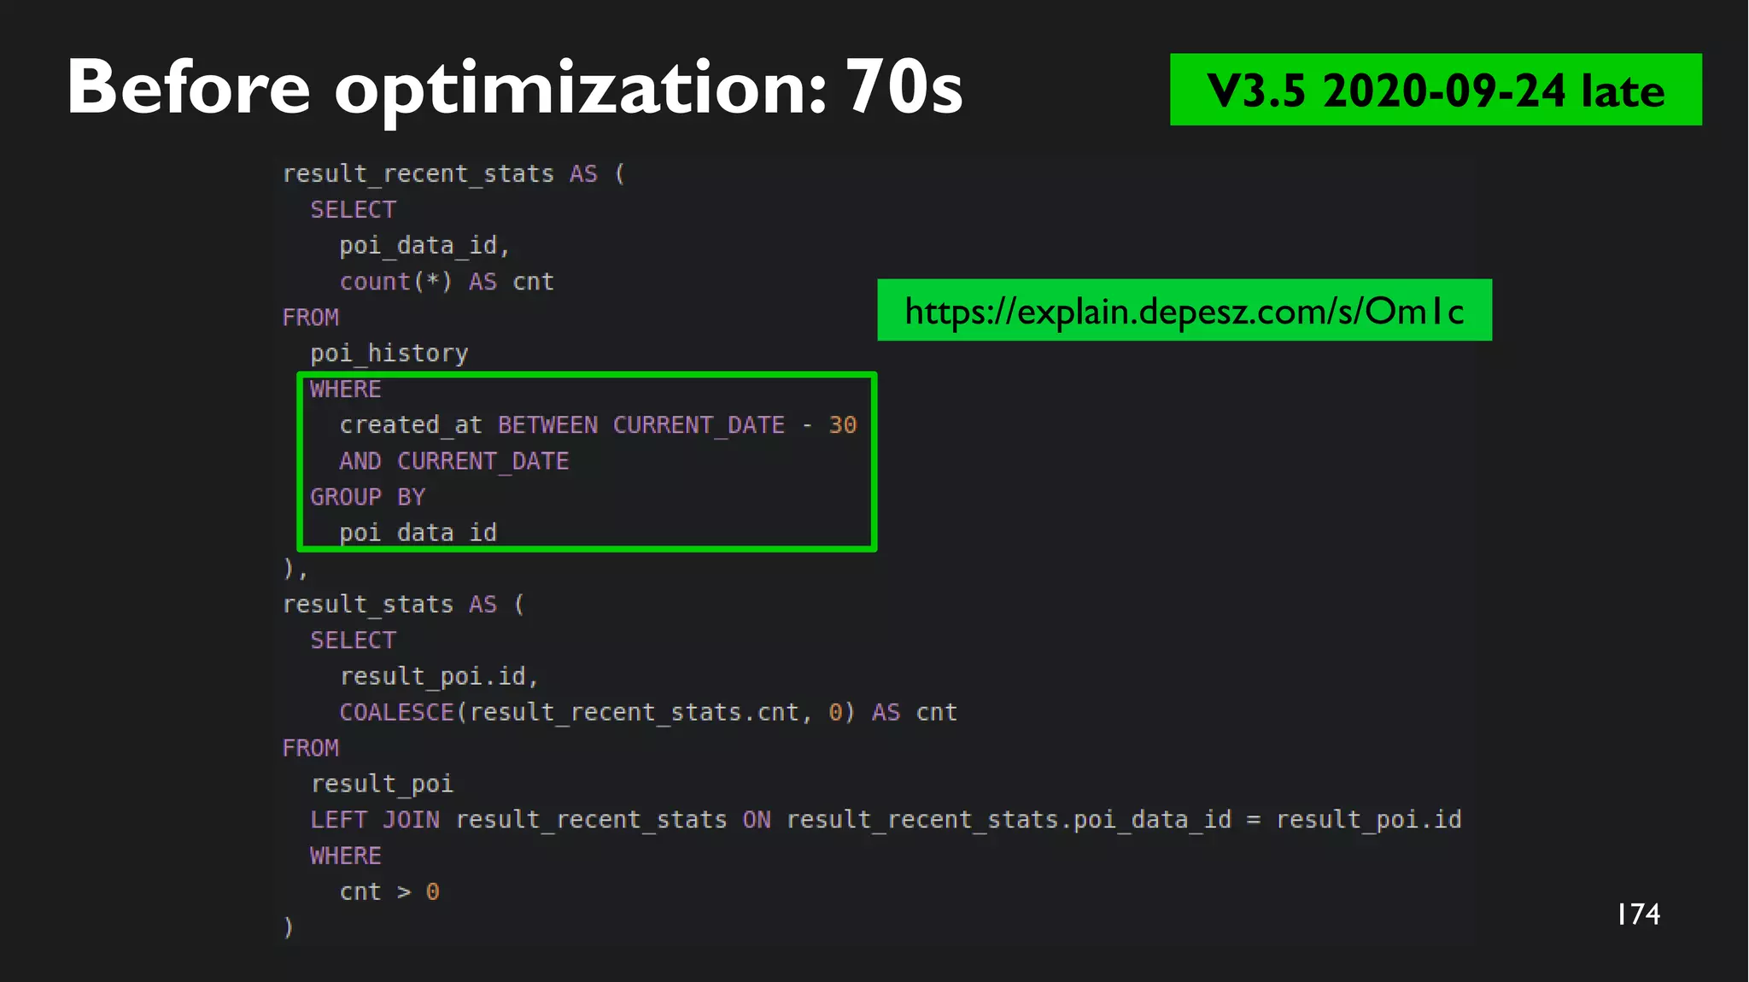Click the 'GROUP BY' keyword

coord(368,497)
